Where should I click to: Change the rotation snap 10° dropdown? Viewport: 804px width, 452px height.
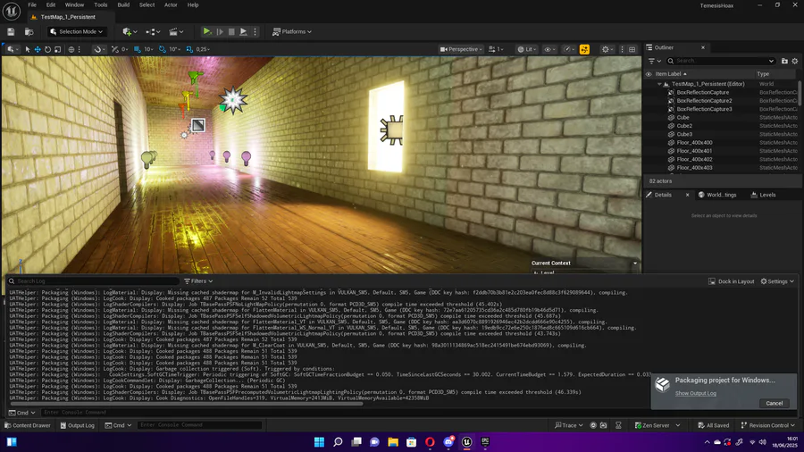pyautogui.click(x=174, y=49)
